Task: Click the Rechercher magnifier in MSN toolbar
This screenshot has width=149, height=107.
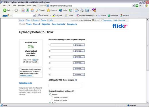Action: [x=39, y=15]
